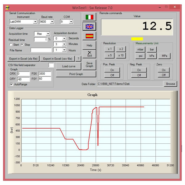Expand the Minutes duration dropdown
Image resolution: width=185 pixels, height=185 pixels.
pyautogui.click(x=64, y=44)
